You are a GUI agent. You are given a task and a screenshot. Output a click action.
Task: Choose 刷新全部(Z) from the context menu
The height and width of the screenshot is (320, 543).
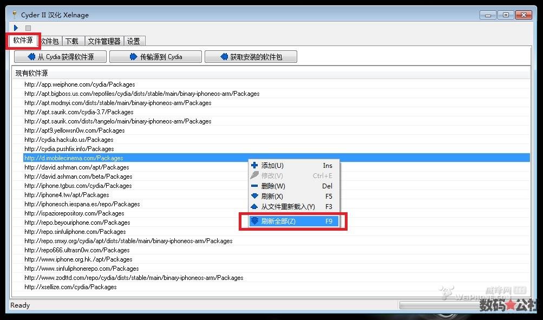pos(282,220)
